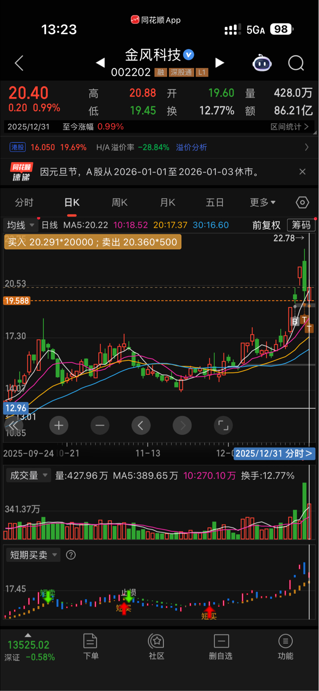Image resolution: width=319 pixels, height=691 pixels.
Task: Jump to earliest data with double-left arrow
Action: [13, 425]
